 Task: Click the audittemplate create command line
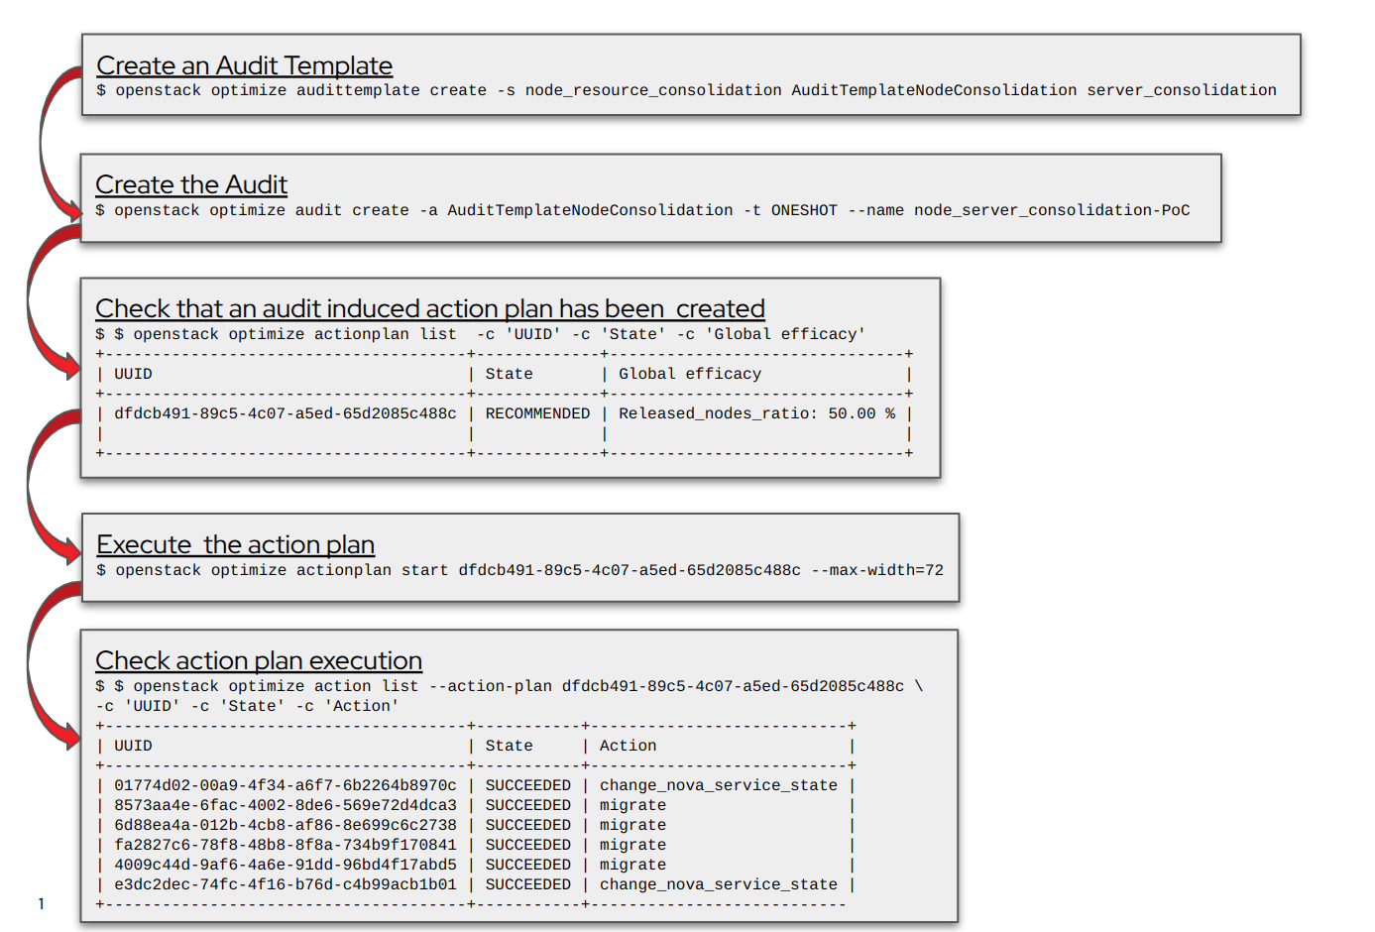[686, 90]
